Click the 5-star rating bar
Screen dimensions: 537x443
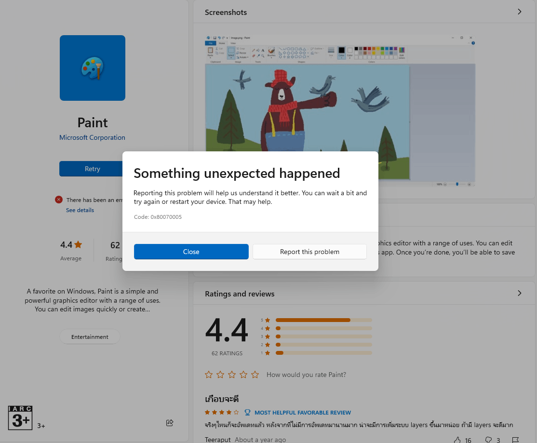point(323,320)
